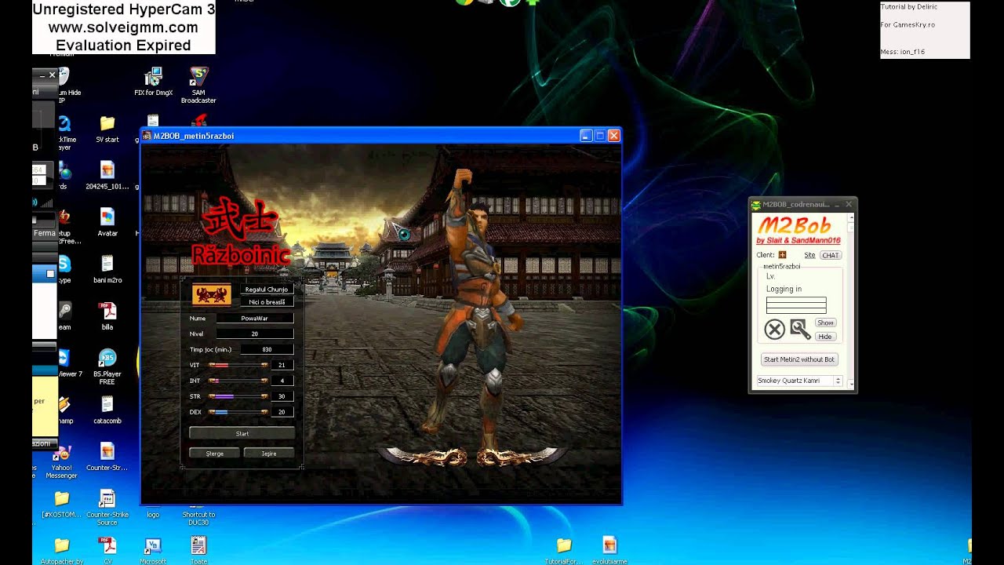Open BS.Player FREE desktop shortcut

coord(107,359)
